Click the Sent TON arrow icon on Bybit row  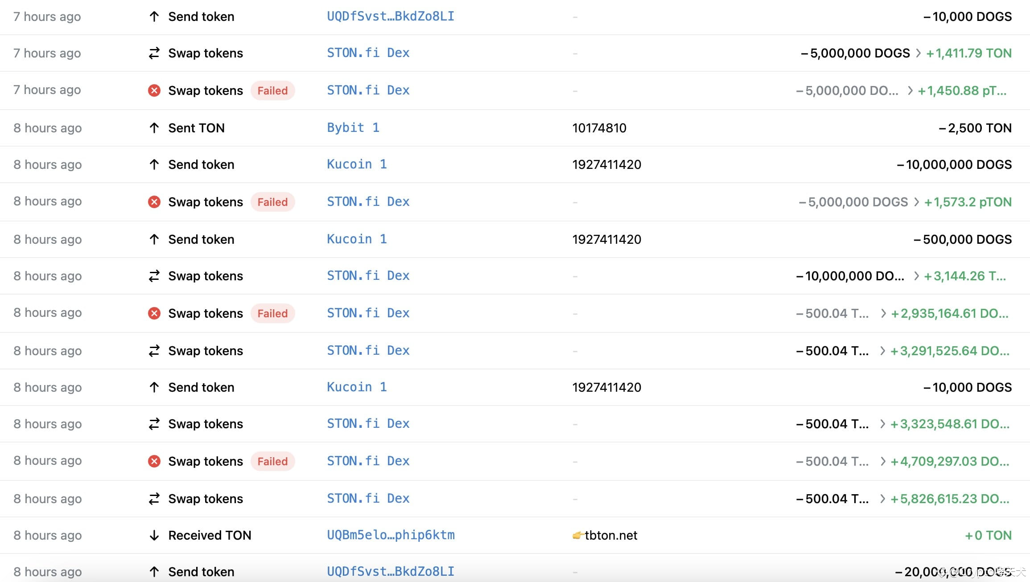154,128
